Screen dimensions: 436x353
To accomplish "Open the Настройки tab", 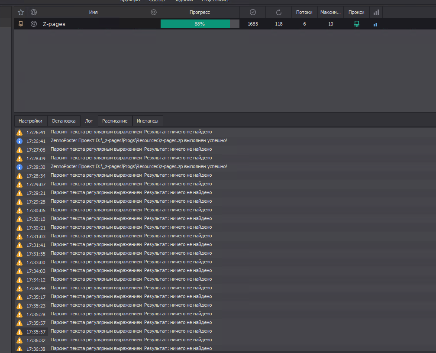I will [x=31, y=121].
